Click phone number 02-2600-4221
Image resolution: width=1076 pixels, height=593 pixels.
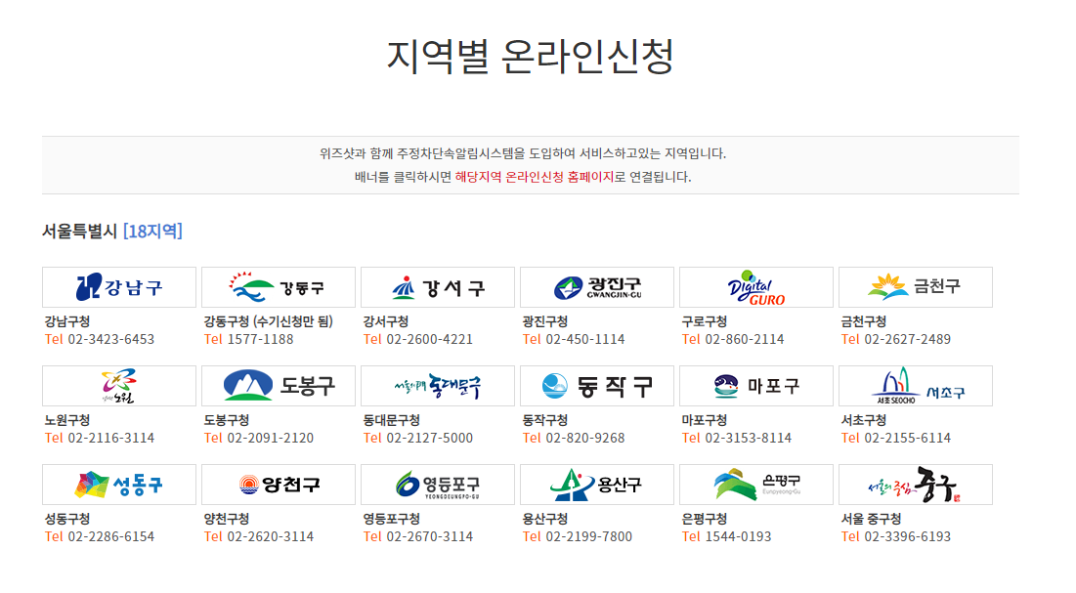click(x=430, y=339)
